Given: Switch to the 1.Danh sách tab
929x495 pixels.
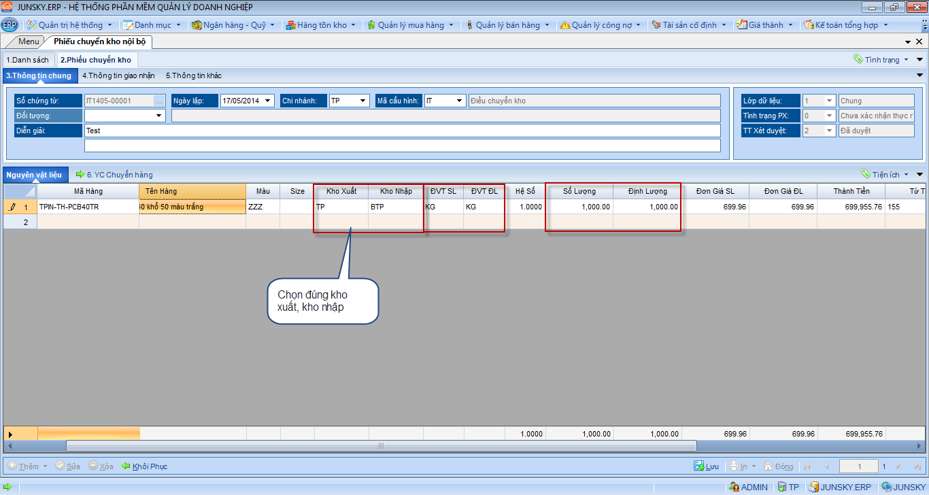Looking at the screenshot, I should pos(27,60).
